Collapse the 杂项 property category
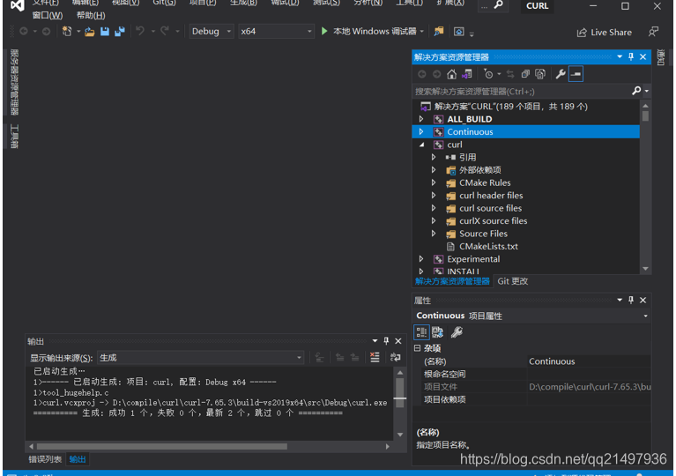 418,348
